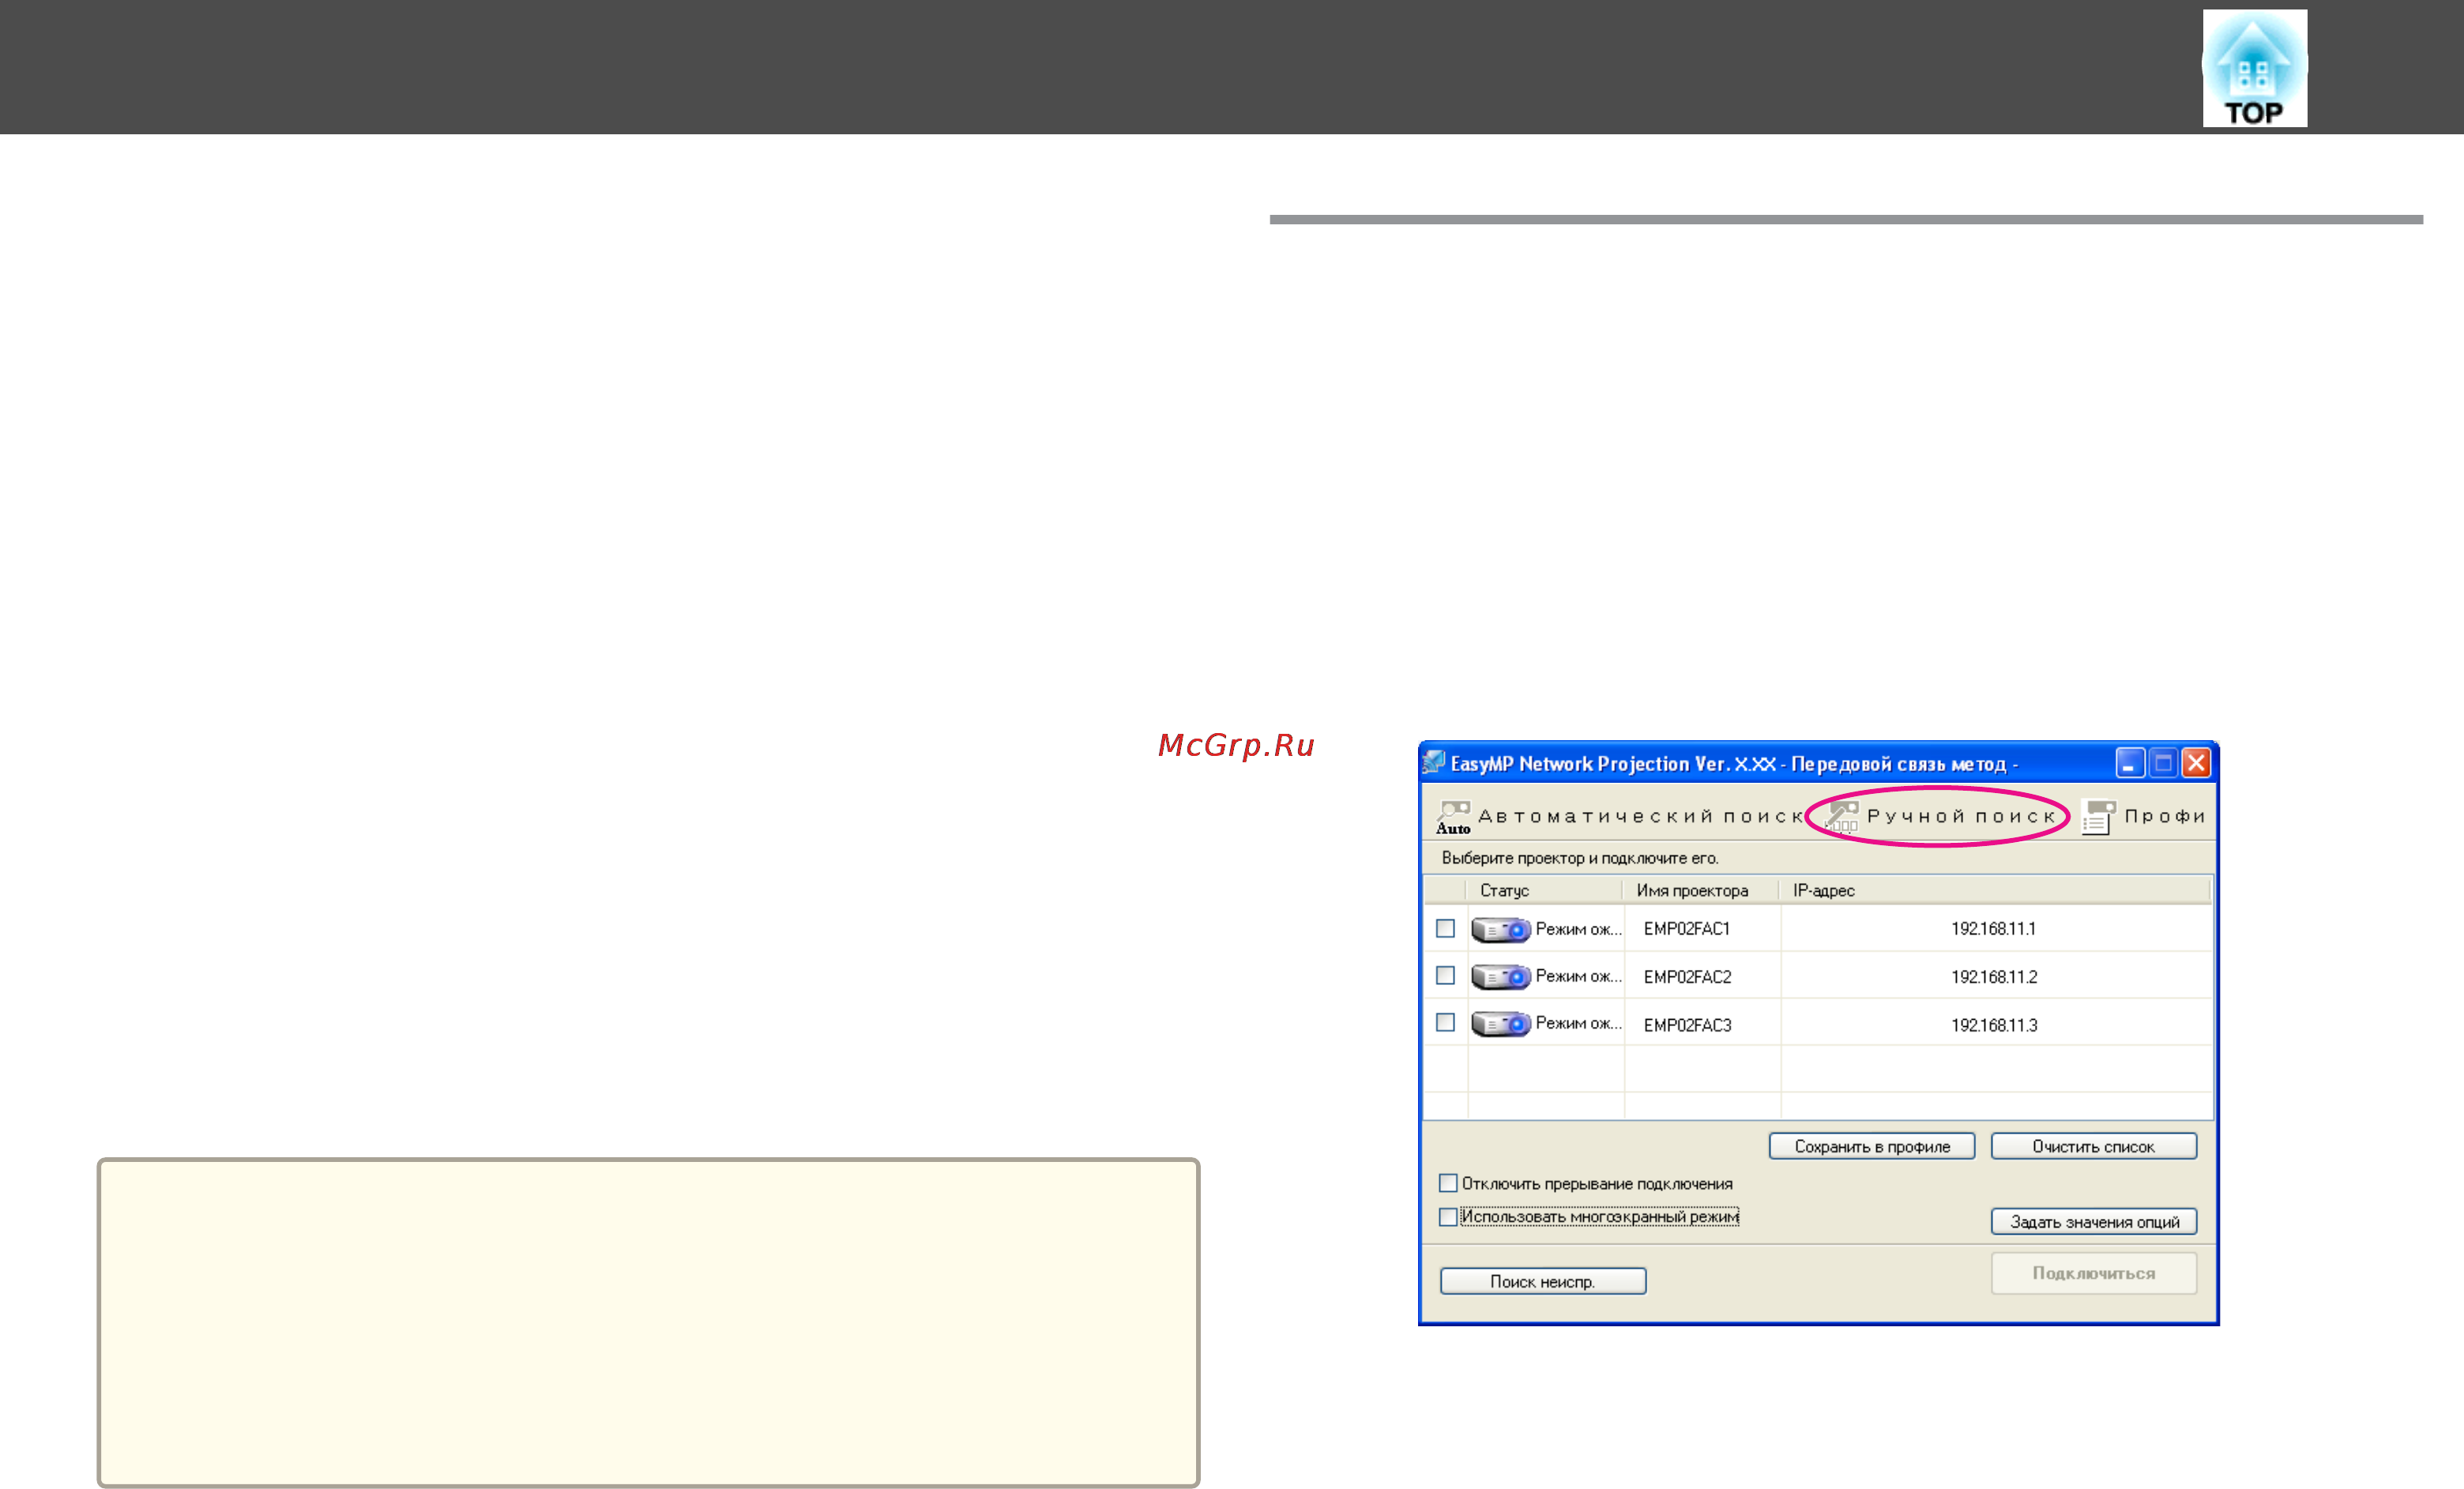Sort by IP-адрес column header

click(x=1995, y=890)
